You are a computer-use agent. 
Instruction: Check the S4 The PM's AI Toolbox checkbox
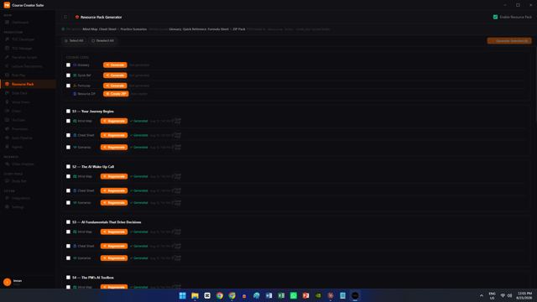(68, 278)
